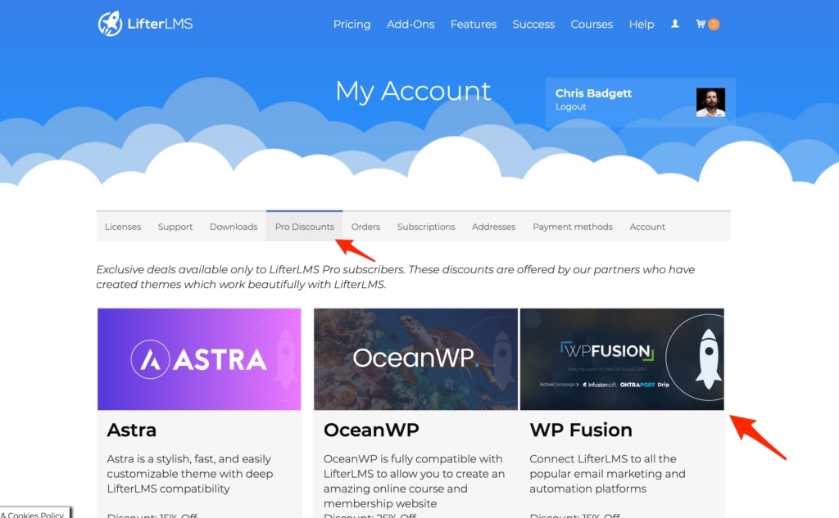Click the My Account page title
839x518 pixels.
coord(413,92)
